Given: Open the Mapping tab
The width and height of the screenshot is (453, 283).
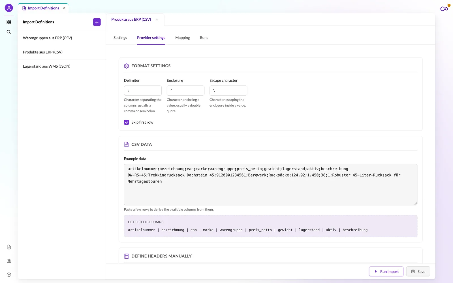Looking at the screenshot, I should 183,38.
